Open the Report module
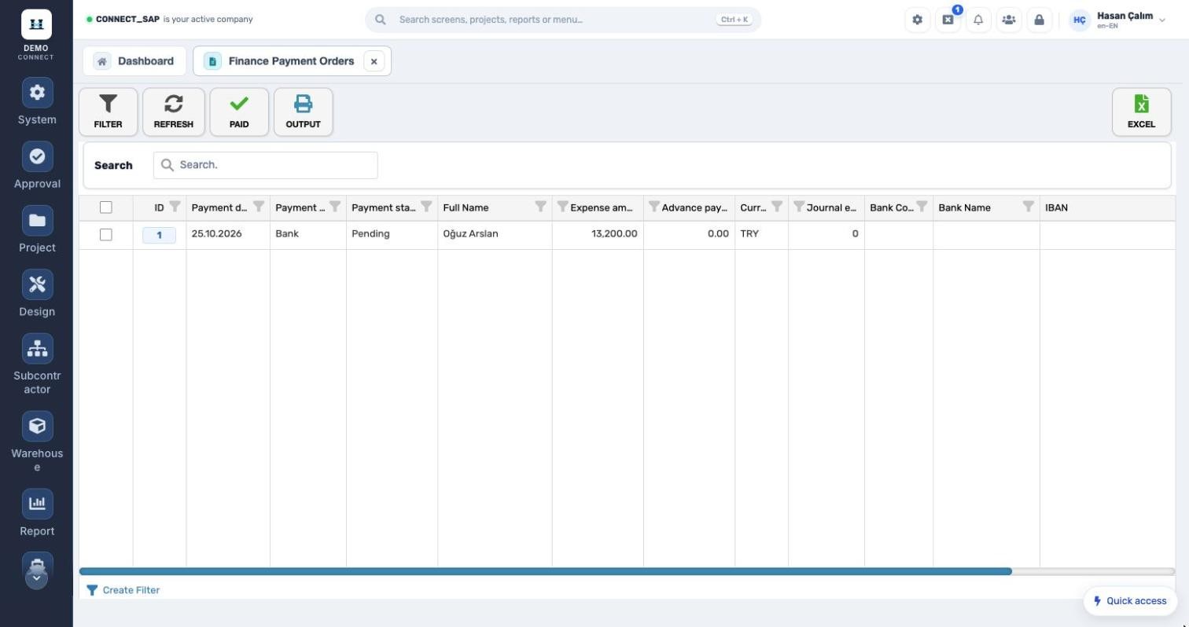 click(x=37, y=513)
